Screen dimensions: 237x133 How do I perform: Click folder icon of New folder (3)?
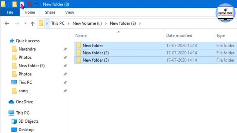point(79,60)
